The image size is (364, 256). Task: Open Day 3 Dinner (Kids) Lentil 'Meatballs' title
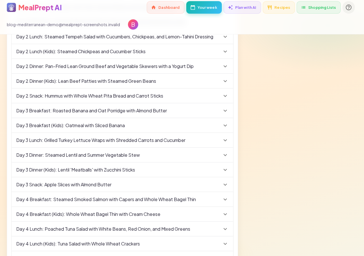click(76, 170)
